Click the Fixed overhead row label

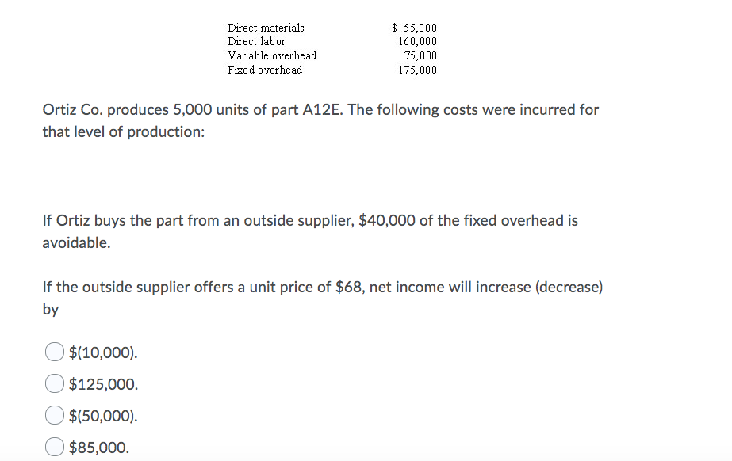(x=265, y=70)
